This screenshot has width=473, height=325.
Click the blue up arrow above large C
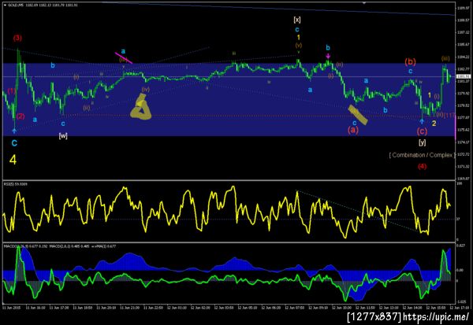click(x=14, y=131)
